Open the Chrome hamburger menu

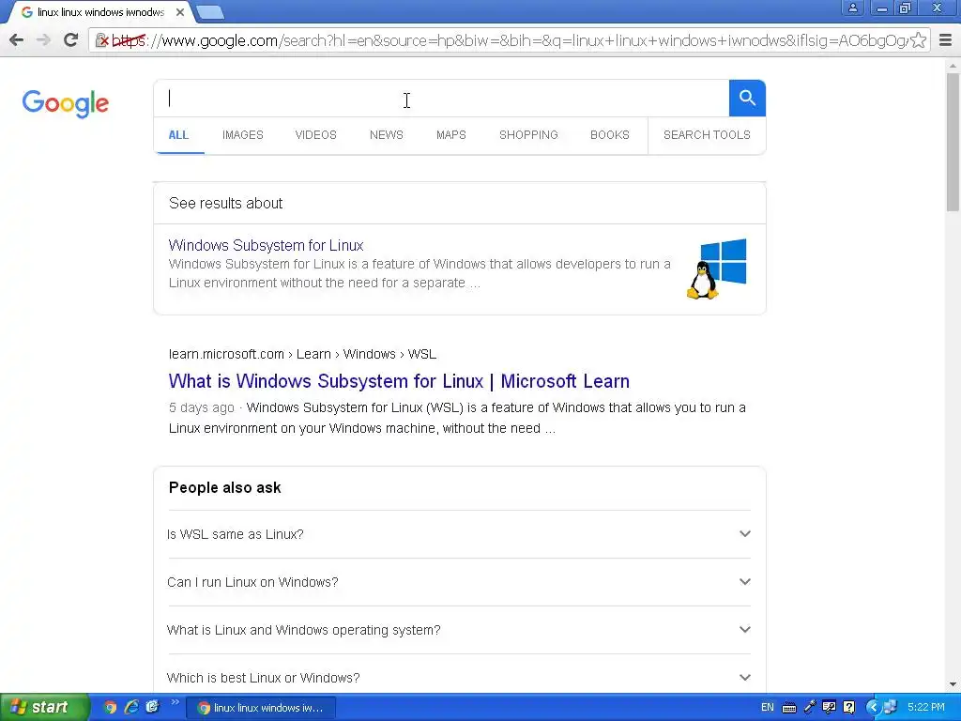946,40
